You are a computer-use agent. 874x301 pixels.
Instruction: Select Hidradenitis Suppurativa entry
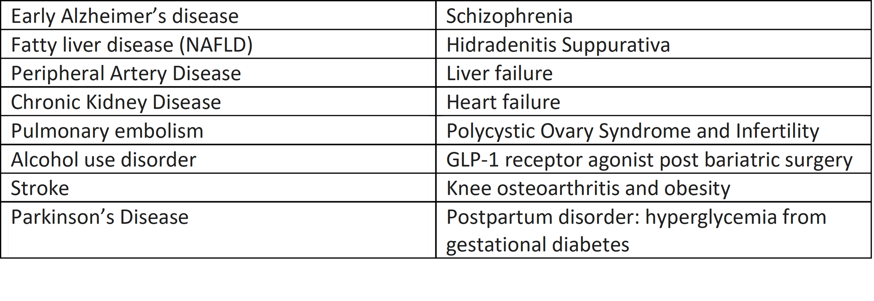[558, 45]
